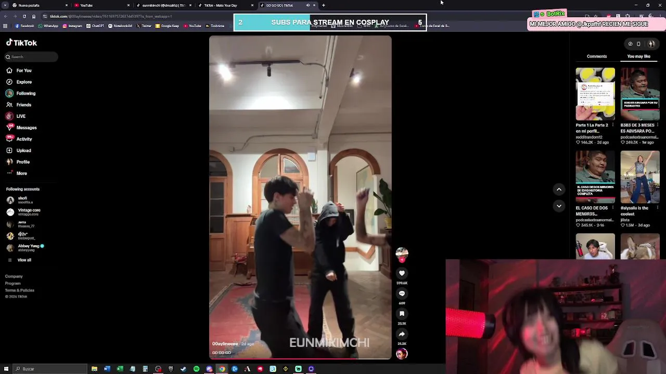
Task: Go to your Profile page
Action: [x=18, y=162]
